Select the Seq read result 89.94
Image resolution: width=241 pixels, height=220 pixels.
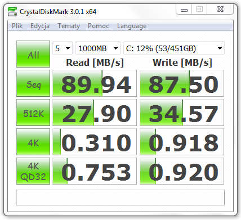(95, 83)
